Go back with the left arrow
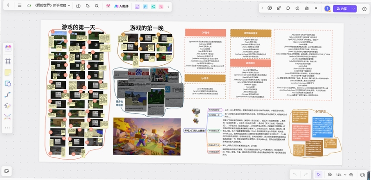Viewport: 371px width, 180px height. 8,6
